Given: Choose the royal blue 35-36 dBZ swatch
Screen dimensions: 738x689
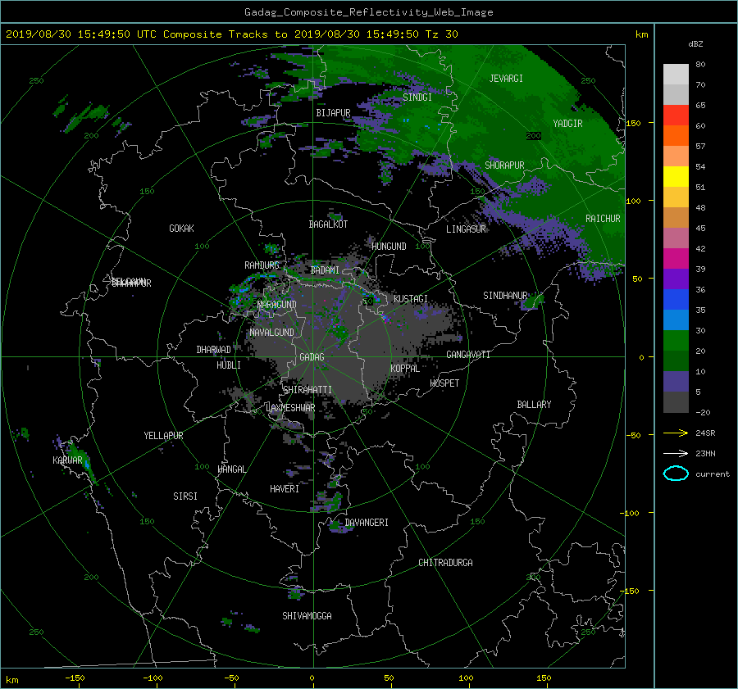Looking at the screenshot, I should tap(676, 300).
